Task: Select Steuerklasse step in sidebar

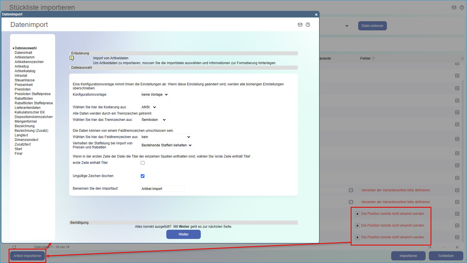Action: [x=25, y=80]
